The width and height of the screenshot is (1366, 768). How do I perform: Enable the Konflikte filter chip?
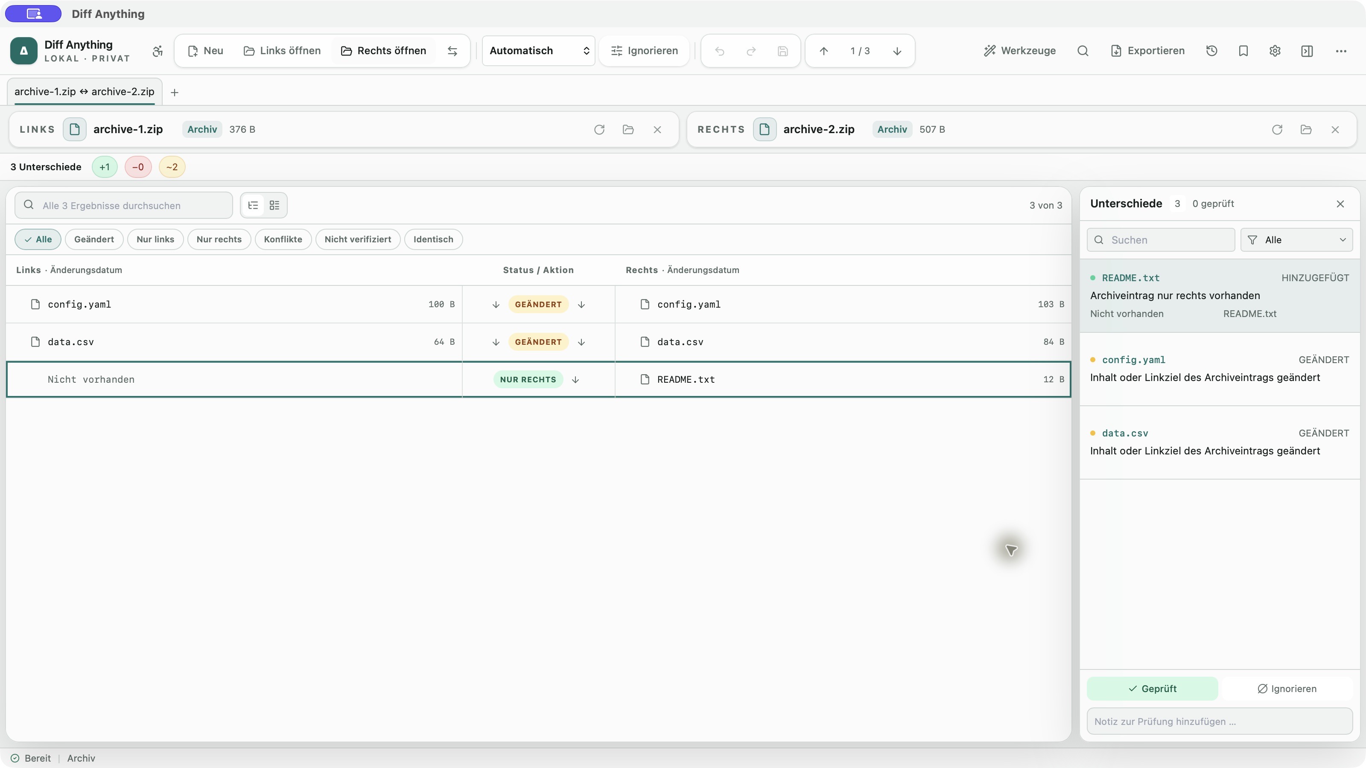tap(283, 239)
